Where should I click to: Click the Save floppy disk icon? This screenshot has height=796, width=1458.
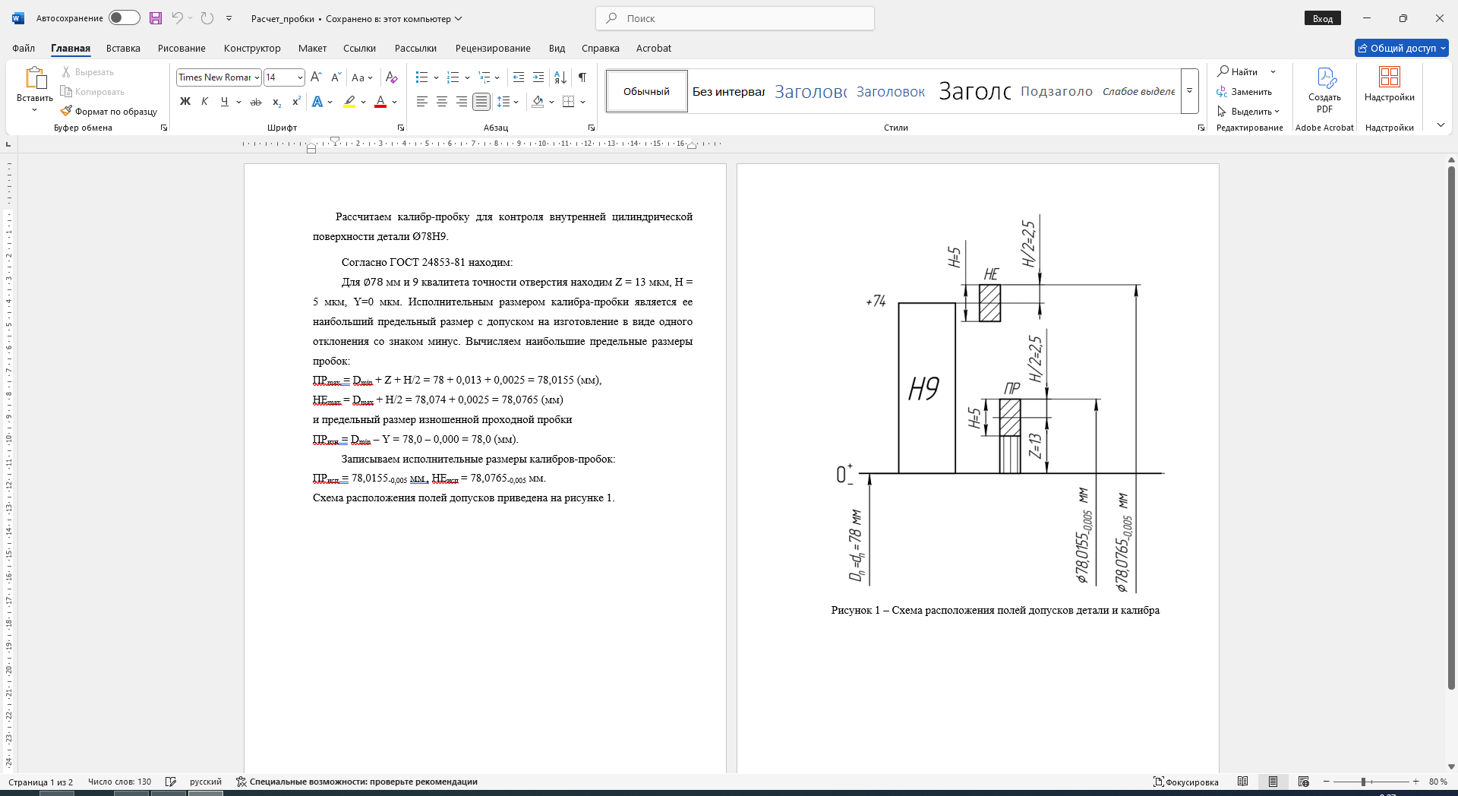click(156, 18)
